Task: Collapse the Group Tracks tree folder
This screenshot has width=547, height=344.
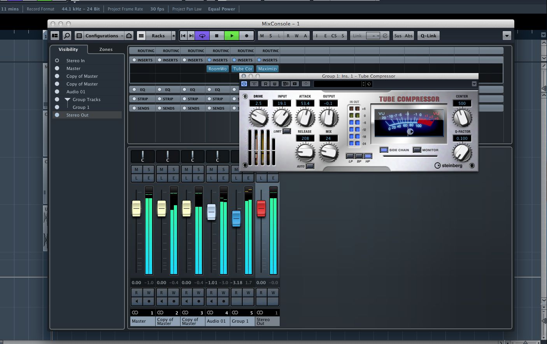Action: (x=68, y=100)
